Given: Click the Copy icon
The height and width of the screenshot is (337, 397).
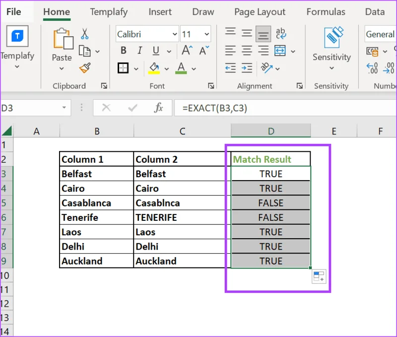Looking at the screenshot, I should [84, 51].
